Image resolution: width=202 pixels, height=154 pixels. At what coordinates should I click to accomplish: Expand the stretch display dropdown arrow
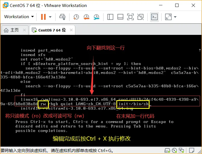175,17
